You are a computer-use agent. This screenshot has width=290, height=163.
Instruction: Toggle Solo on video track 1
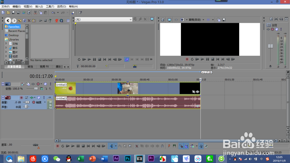point(50,84)
